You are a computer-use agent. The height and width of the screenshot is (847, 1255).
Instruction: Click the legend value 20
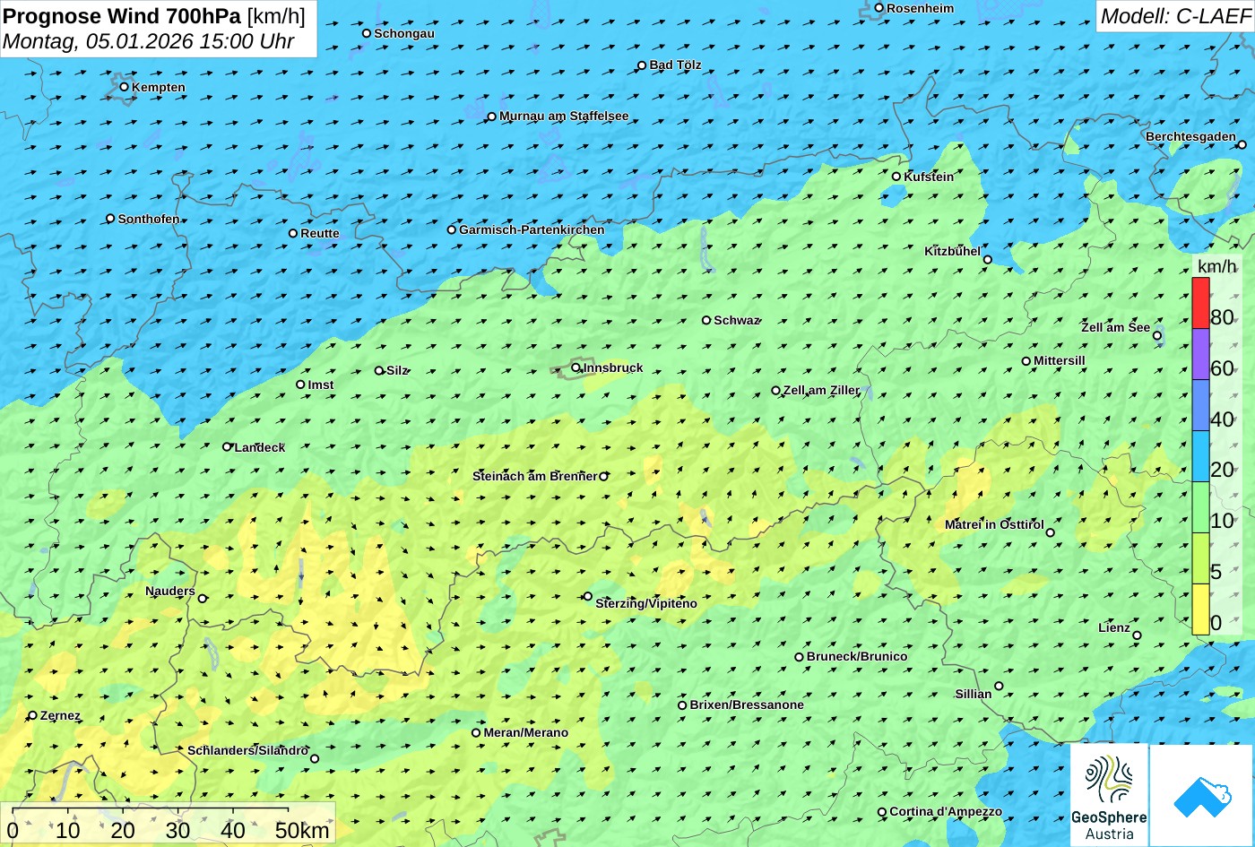click(x=1222, y=470)
